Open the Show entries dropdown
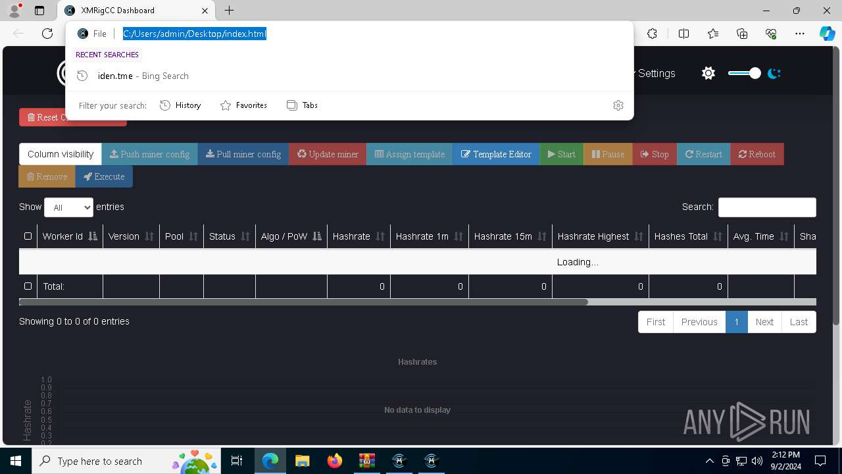The image size is (842, 474). coord(68,207)
